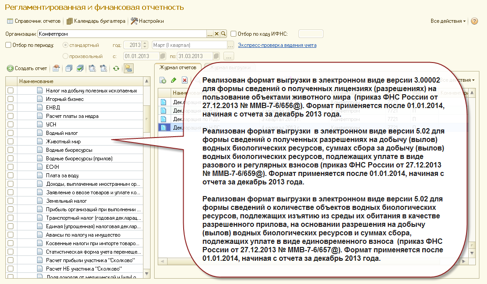This screenshot has height=284, width=487.
Task: Click the refresh icon in the left toolbar
Action: [116, 68]
